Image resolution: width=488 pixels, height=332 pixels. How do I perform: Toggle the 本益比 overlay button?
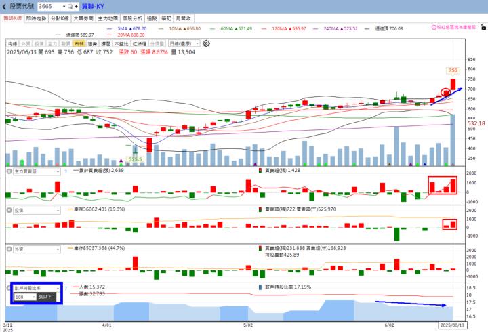[121, 44]
